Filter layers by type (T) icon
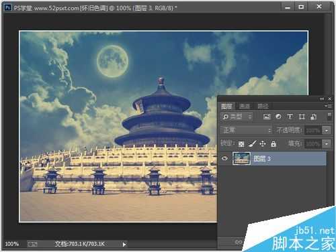The image size is (336, 252). 290,117
